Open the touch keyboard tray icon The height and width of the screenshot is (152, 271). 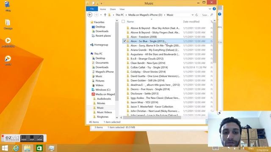point(216,148)
